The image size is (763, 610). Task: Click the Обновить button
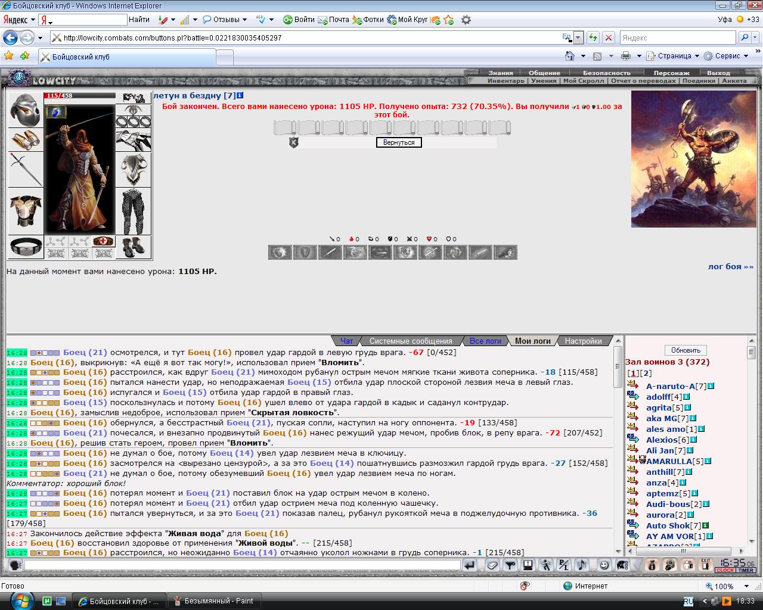pyautogui.click(x=686, y=350)
